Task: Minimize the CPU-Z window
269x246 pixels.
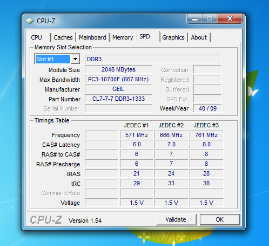Action: pos(195,19)
